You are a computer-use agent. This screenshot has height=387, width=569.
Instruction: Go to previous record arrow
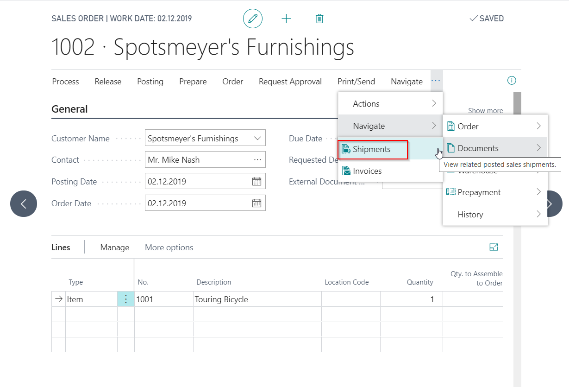click(24, 203)
